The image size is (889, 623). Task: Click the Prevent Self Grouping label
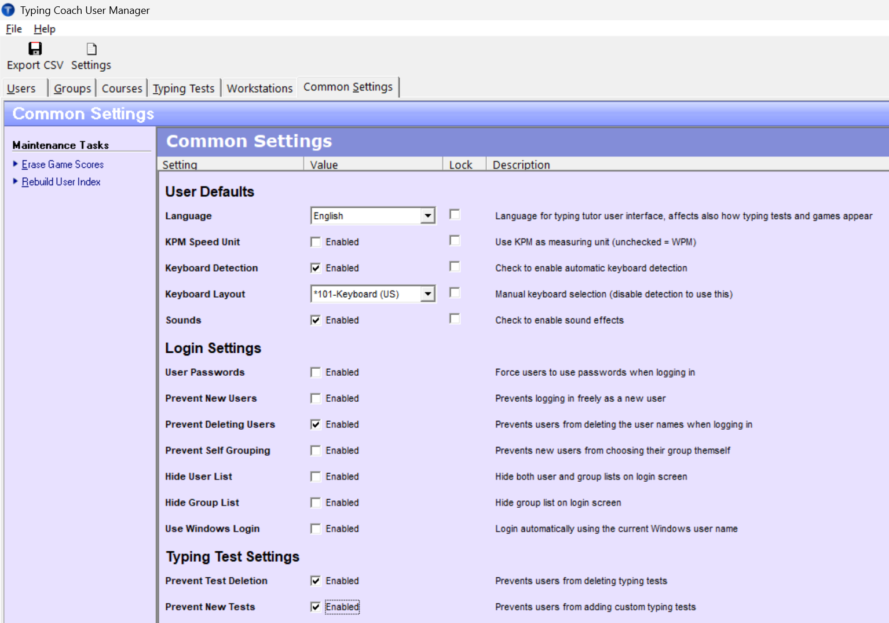[218, 450]
